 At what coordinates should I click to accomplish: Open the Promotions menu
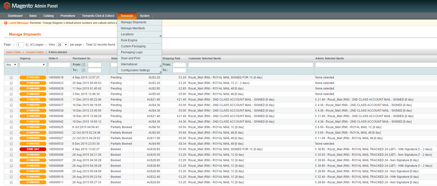(x=68, y=16)
